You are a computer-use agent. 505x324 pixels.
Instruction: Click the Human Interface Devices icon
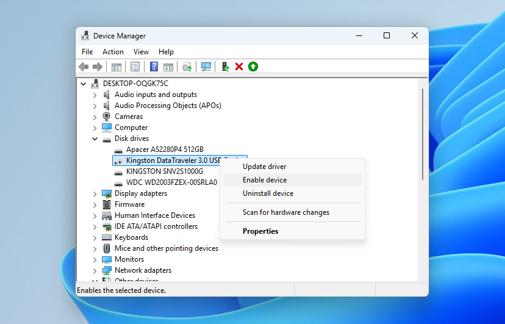pyautogui.click(x=107, y=215)
